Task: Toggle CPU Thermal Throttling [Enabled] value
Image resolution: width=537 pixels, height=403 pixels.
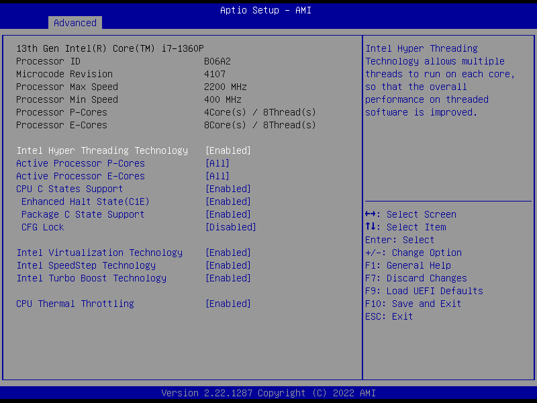Action: [228, 304]
